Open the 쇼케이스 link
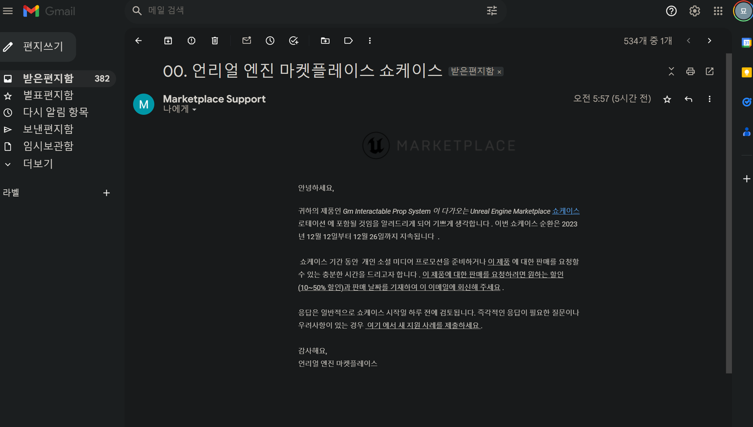The height and width of the screenshot is (427, 753). (566, 211)
